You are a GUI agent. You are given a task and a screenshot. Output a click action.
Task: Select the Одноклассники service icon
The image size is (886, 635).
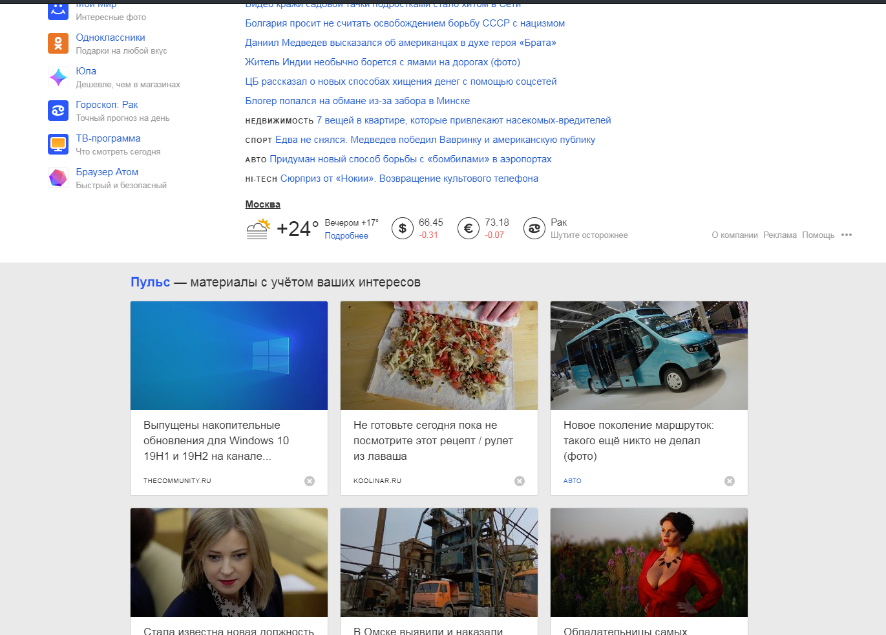[x=58, y=43]
